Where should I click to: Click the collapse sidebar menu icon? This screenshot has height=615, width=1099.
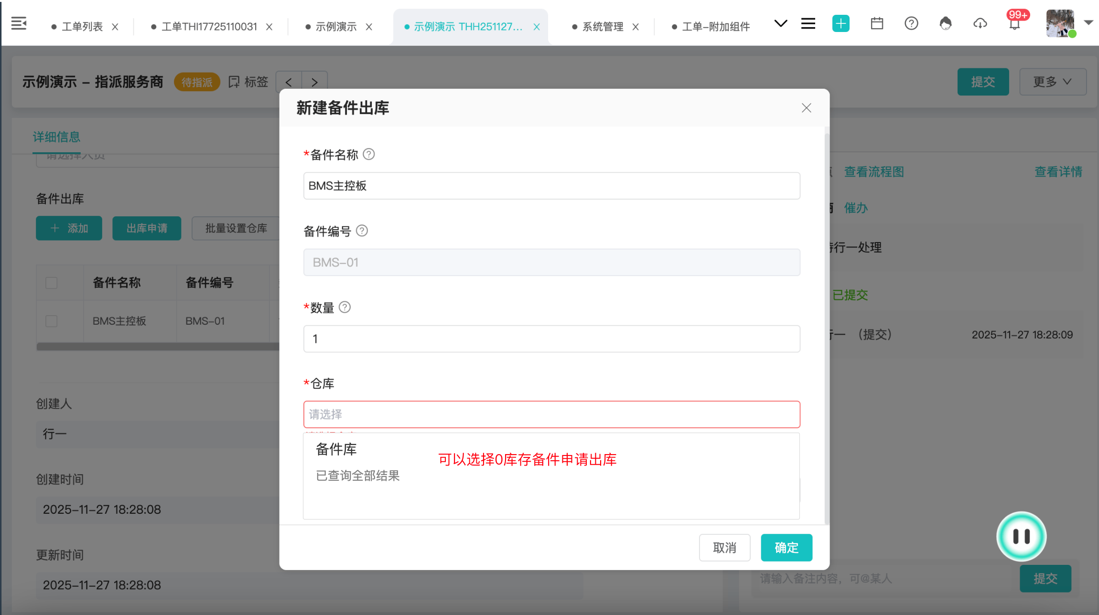click(19, 23)
